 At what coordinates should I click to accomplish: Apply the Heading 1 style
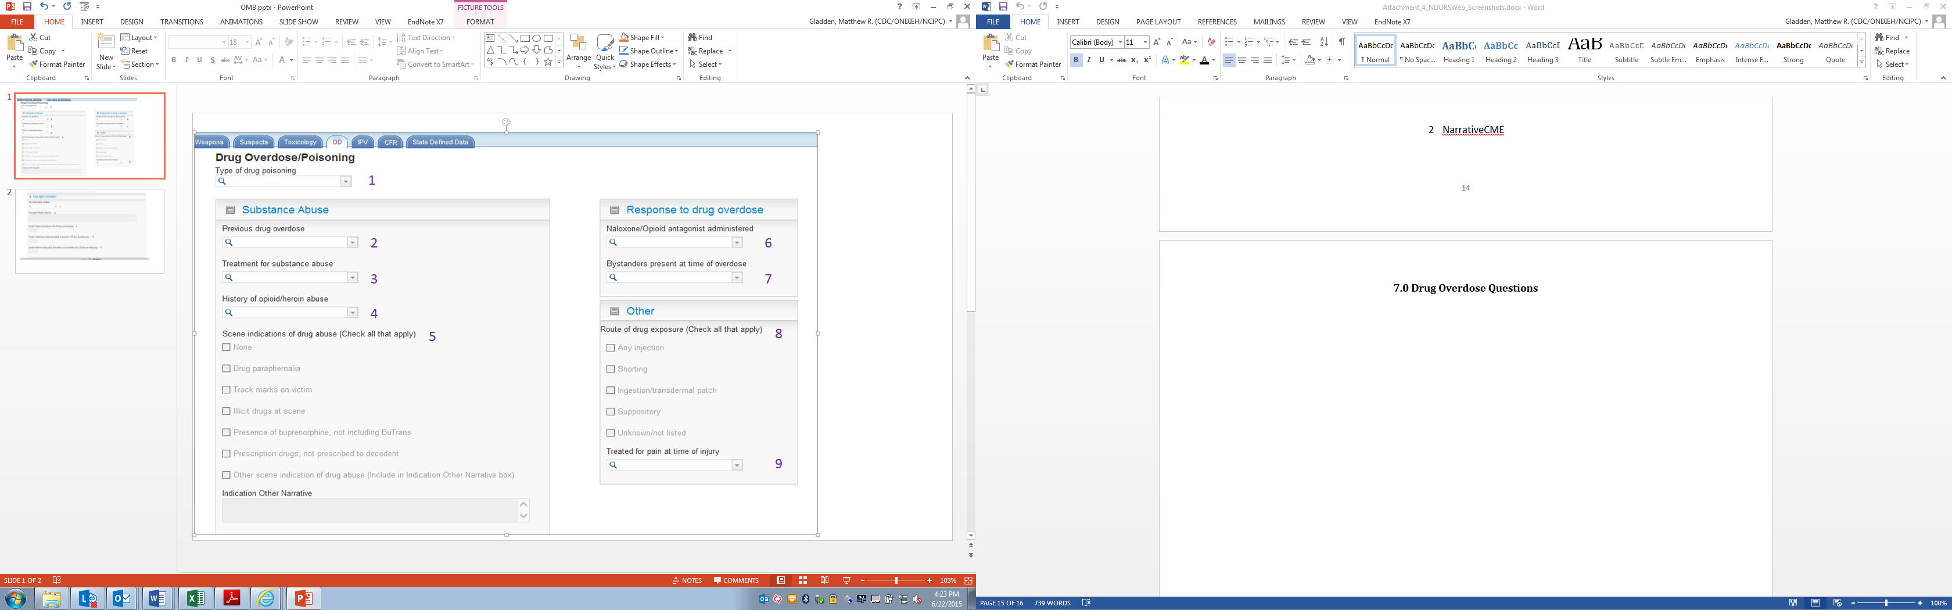(1459, 51)
